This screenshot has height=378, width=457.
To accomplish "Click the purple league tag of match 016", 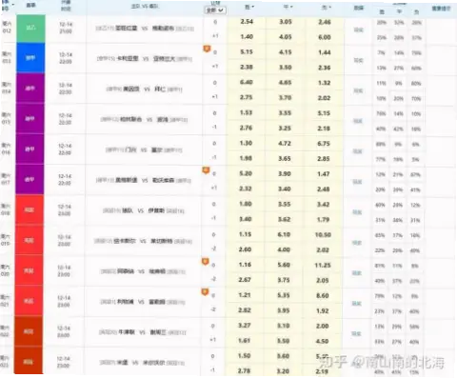I will 30,149.
